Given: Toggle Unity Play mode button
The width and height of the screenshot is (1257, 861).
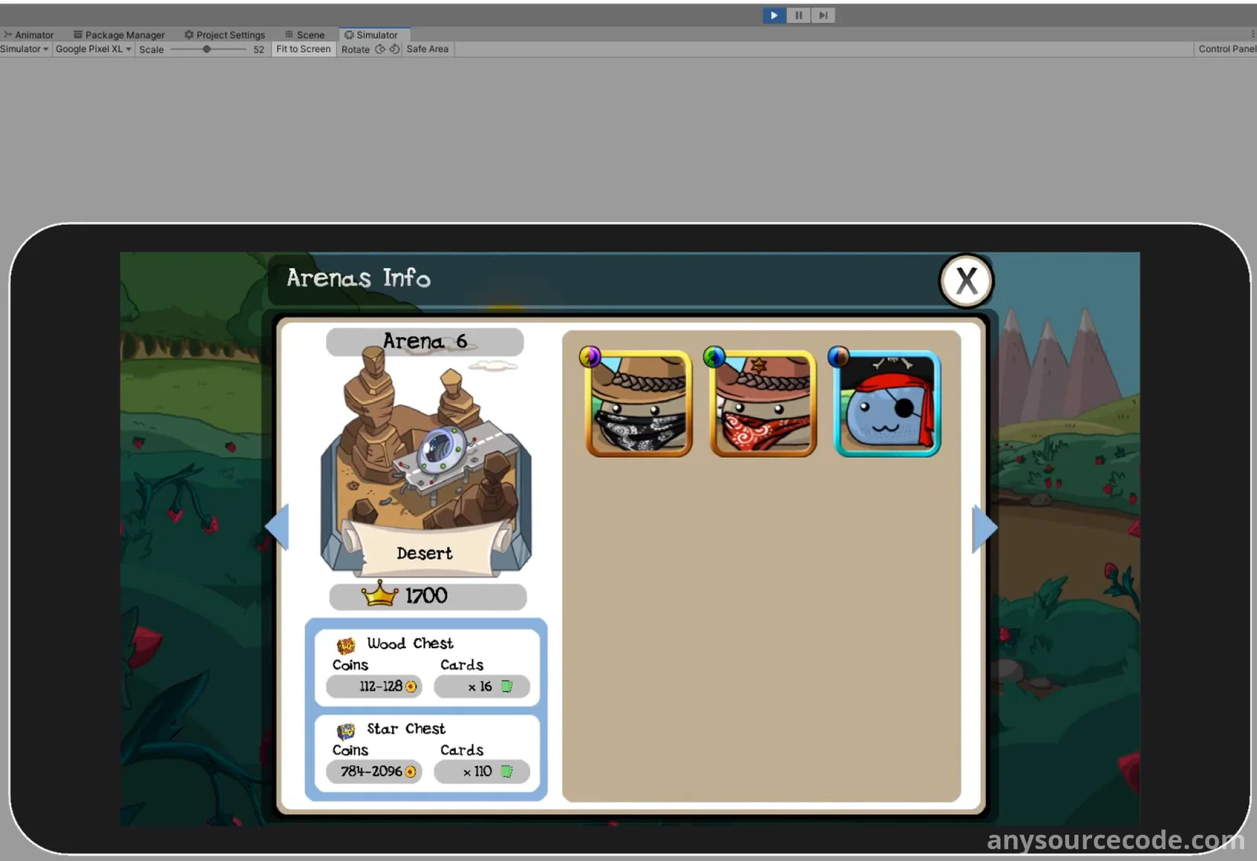Looking at the screenshot, I should pos(773,15).
